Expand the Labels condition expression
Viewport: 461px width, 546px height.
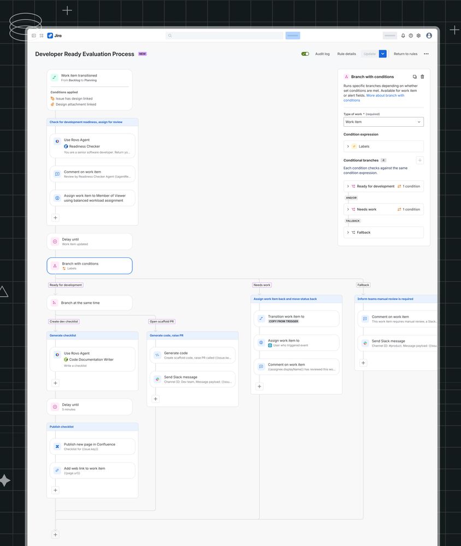348,146
